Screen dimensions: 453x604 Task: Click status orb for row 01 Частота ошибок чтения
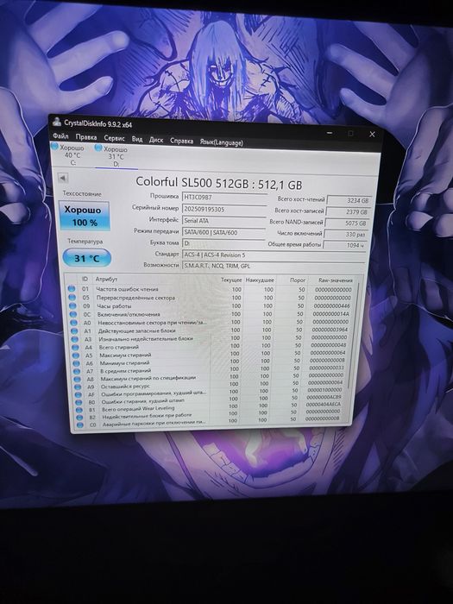72,288
